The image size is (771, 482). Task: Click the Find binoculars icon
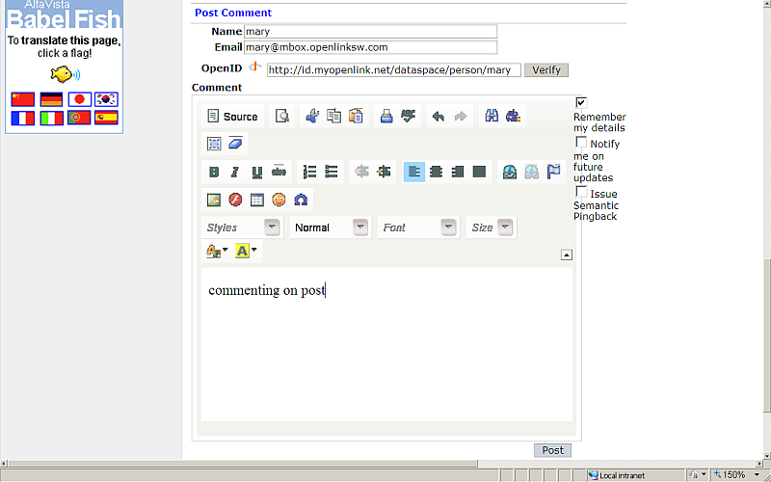[x=492, y=116]
